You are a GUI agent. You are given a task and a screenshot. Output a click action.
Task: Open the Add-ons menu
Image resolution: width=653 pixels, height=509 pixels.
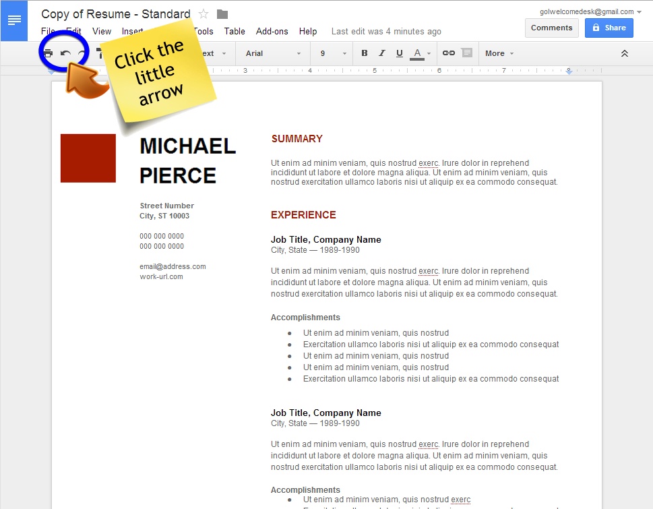[272, 31]
